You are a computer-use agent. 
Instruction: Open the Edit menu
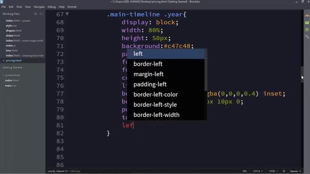[11, 7]
